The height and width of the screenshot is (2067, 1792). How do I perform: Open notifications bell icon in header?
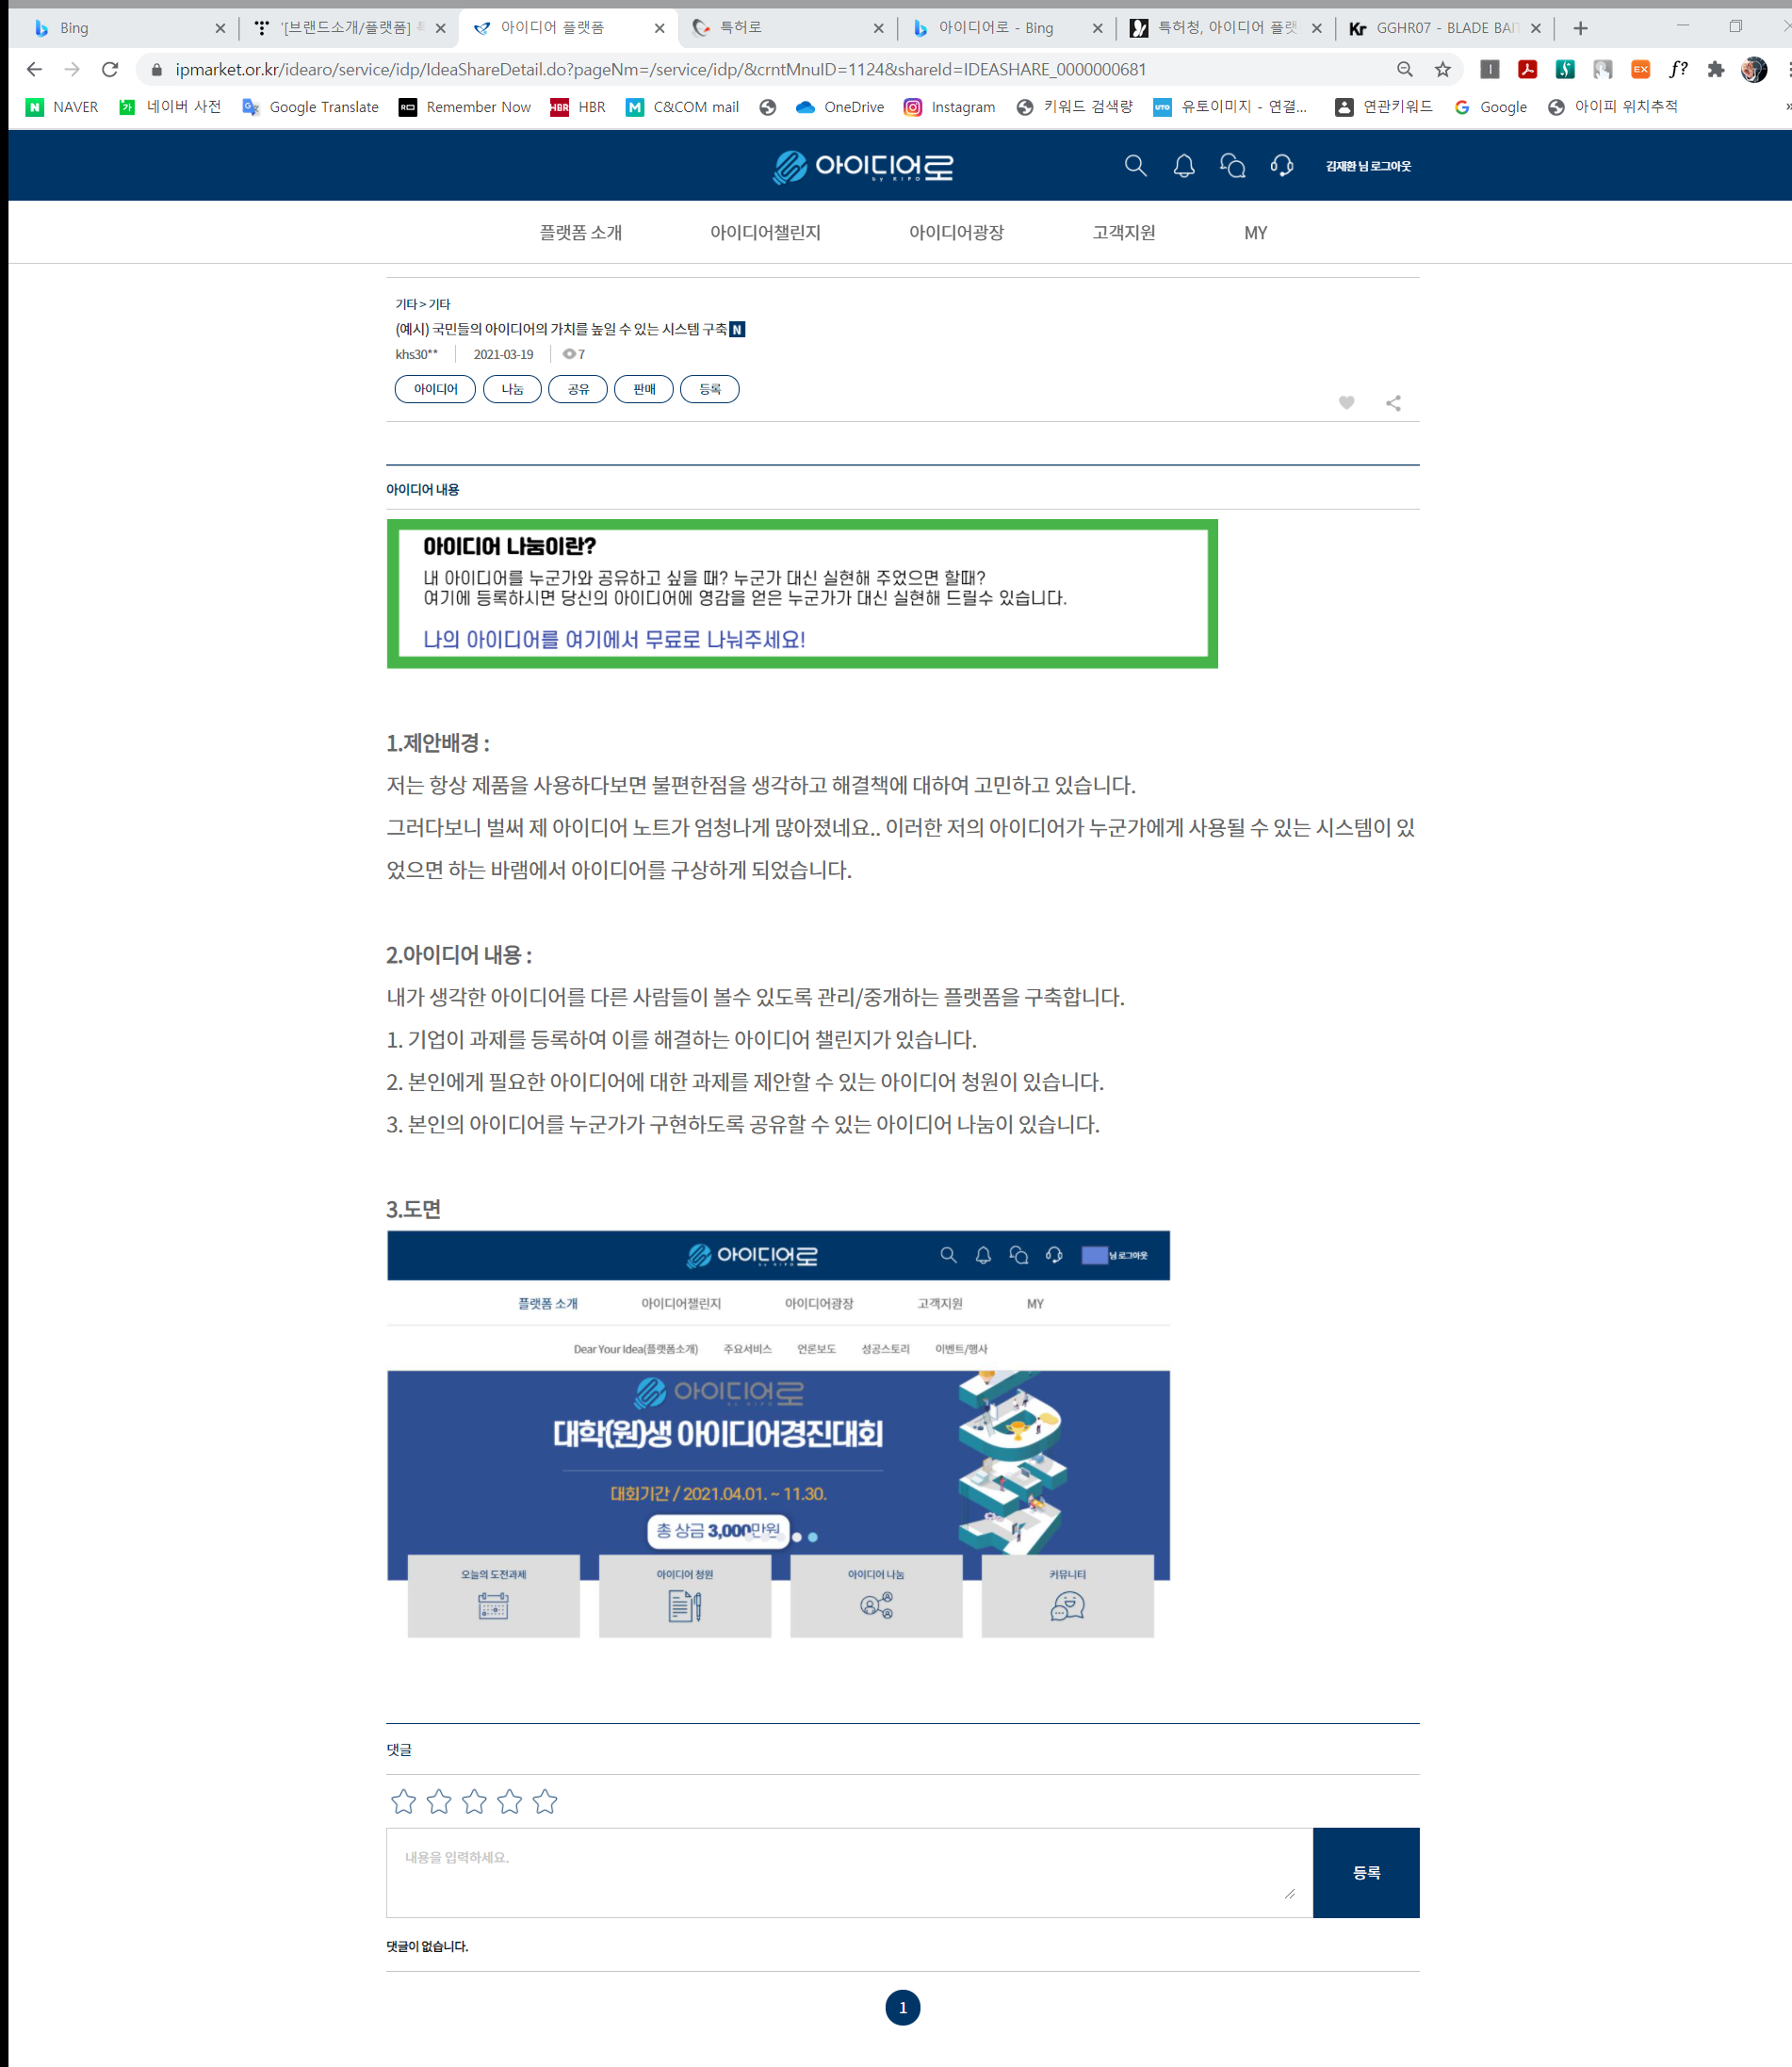1184,165
